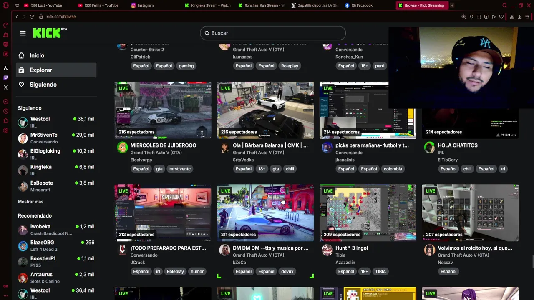This screenshot has height=300, width=534.
Task: Bookmark page with heart icon
Action: (x=501, y=17)
